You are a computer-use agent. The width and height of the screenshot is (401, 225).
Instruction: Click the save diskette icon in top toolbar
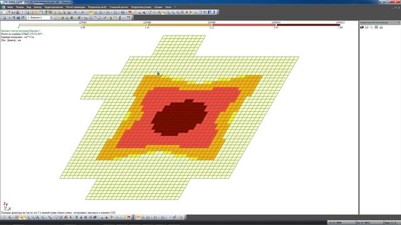(x=14, y=12)
